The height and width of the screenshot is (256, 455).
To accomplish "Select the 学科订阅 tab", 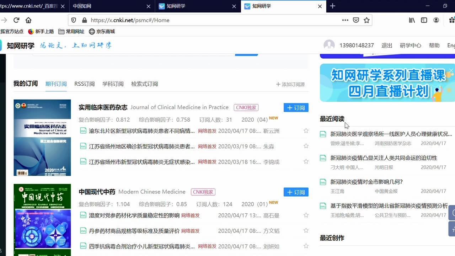I will (x=113, y=84).
